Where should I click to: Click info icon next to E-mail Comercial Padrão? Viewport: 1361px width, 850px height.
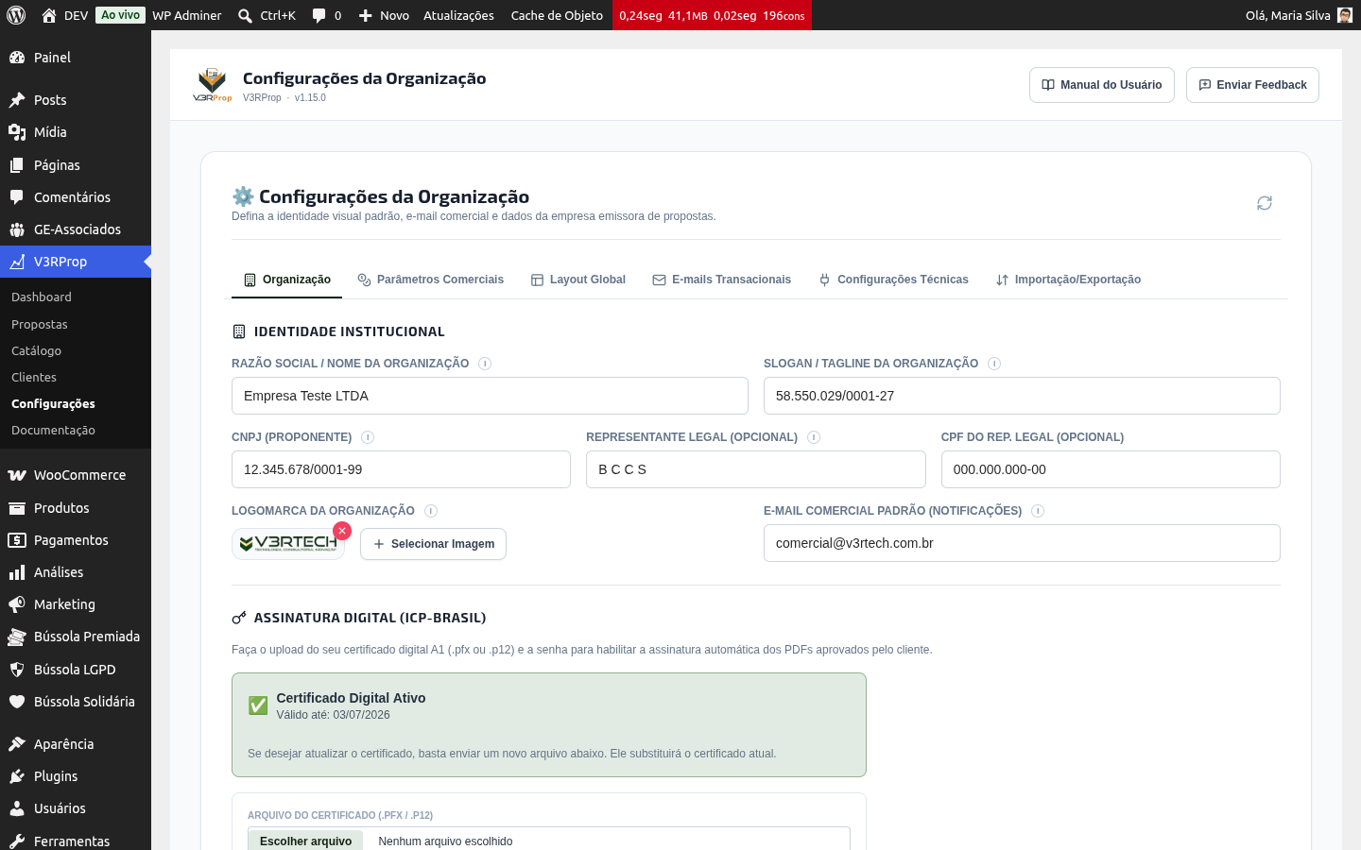tap(1038, 511)
